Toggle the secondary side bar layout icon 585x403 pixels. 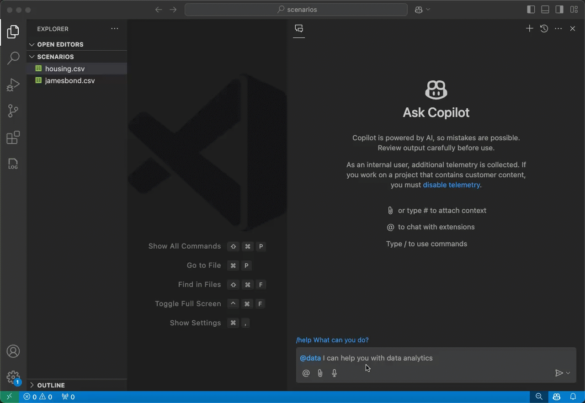[x=559, y=10]
